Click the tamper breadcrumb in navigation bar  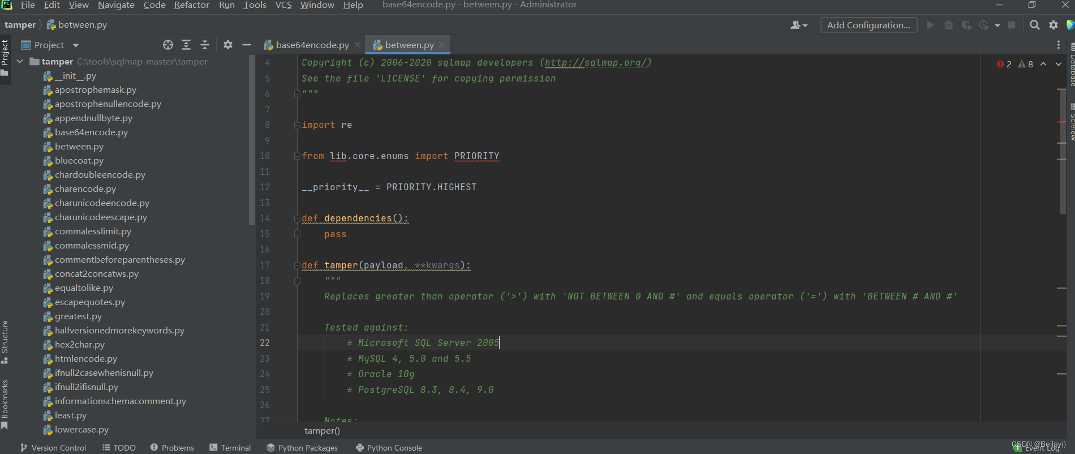tap(20, 25)
